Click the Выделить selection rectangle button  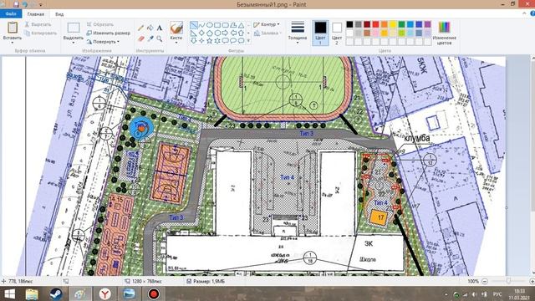tap(74, 28)
